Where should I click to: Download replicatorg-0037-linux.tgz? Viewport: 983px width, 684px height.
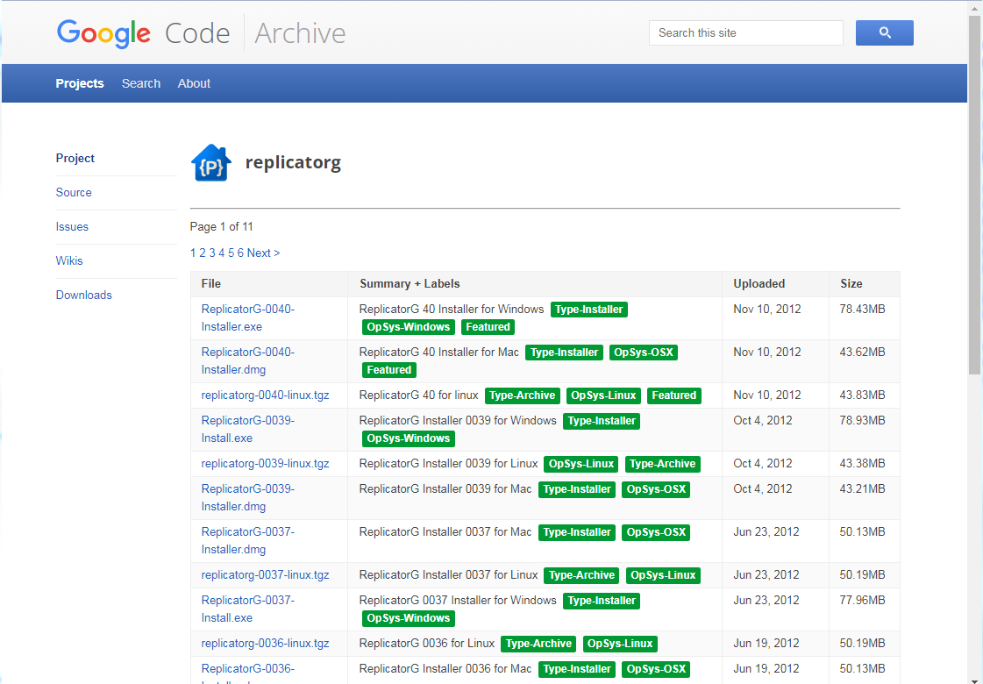point(265,574)
